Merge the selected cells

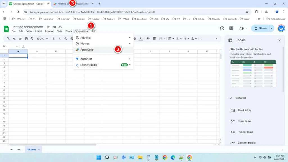(x=161, y=38)
